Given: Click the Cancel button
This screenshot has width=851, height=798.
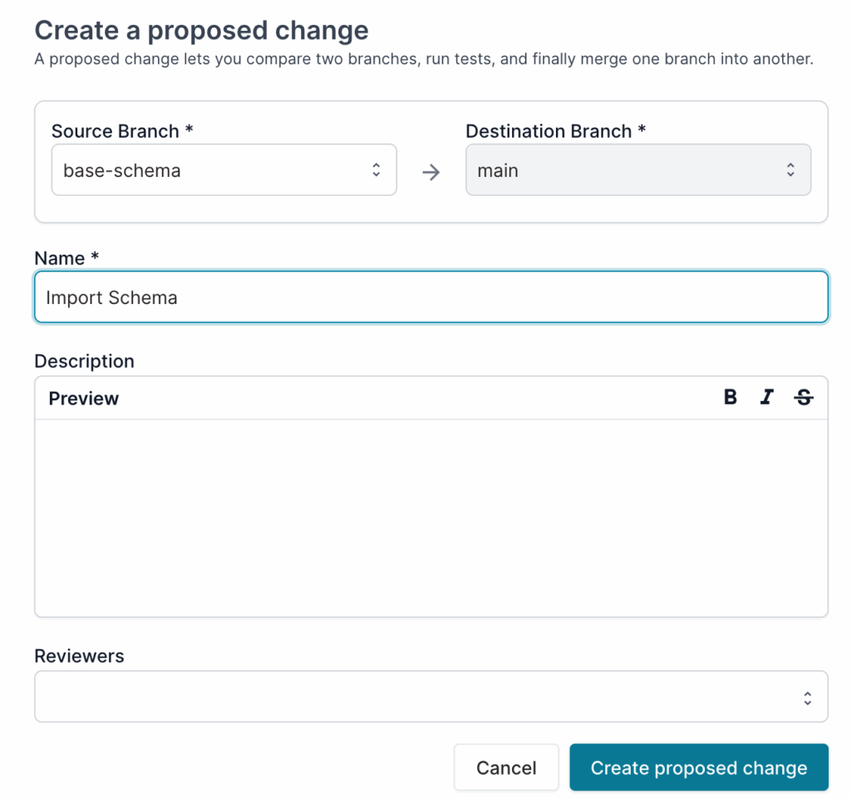Looking at the screenshot, I should click(506, 767).
